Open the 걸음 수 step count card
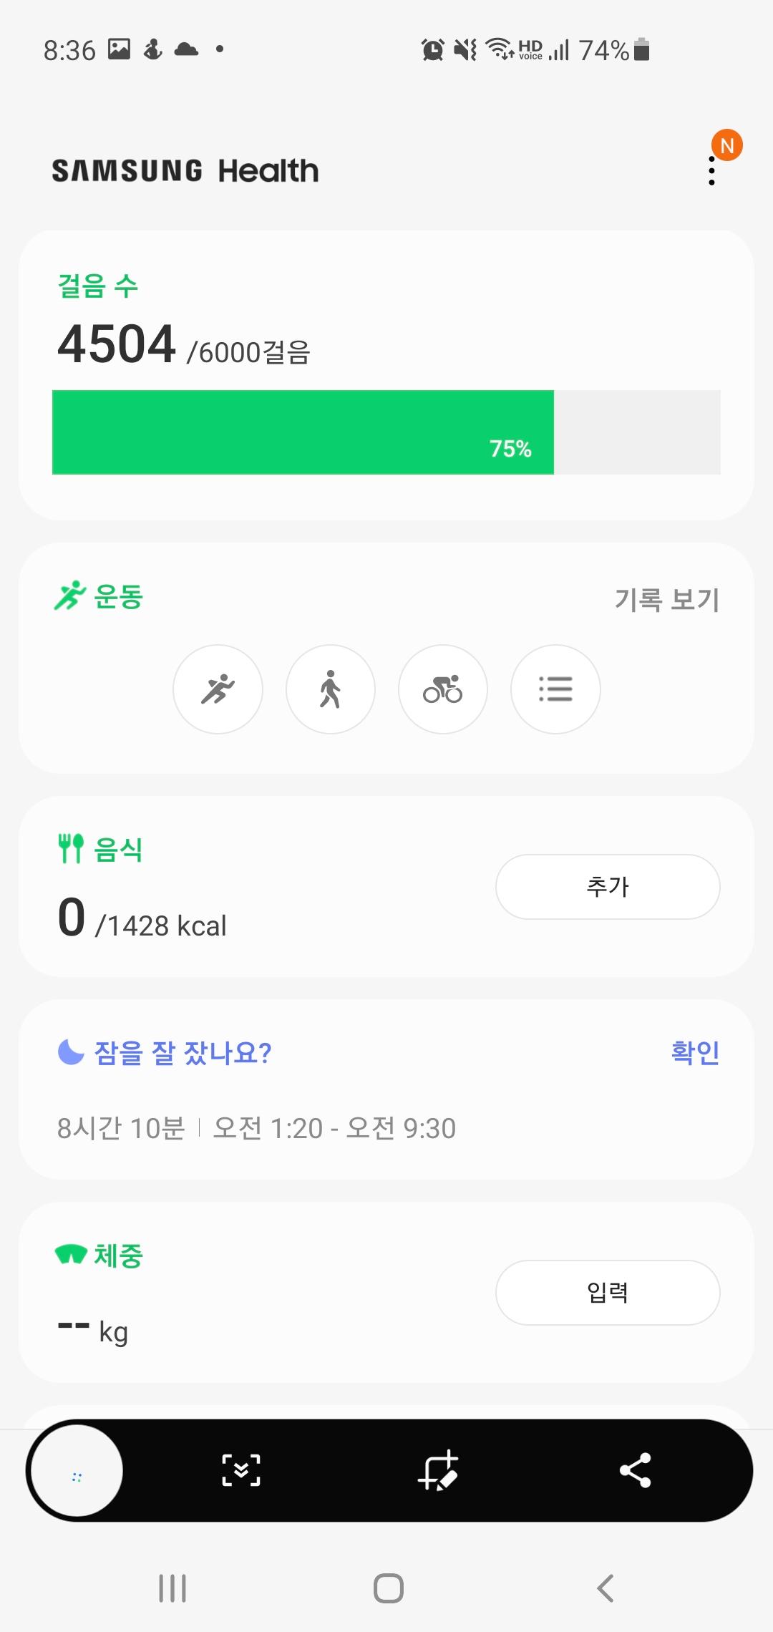This screenshot has height=1632, width=773. tap(98, 286)
